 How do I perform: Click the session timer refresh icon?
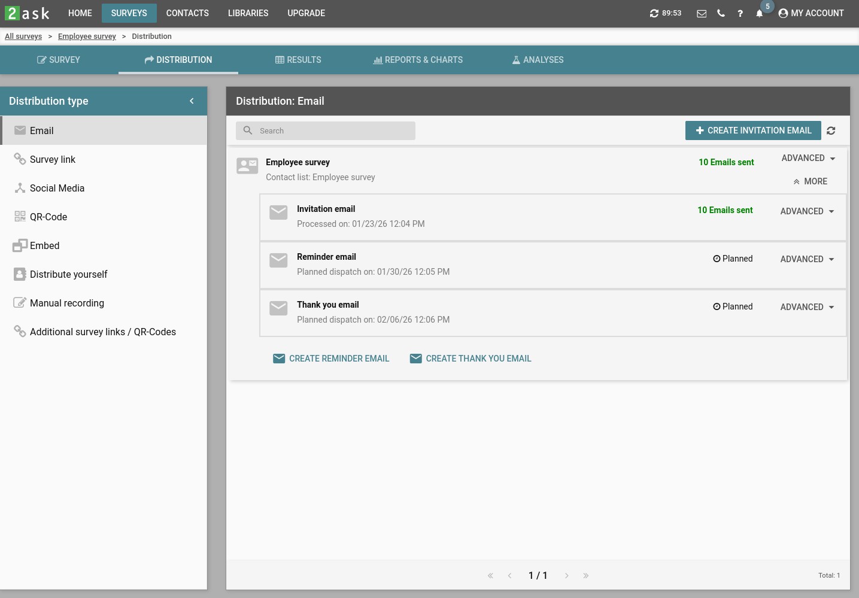654,13
